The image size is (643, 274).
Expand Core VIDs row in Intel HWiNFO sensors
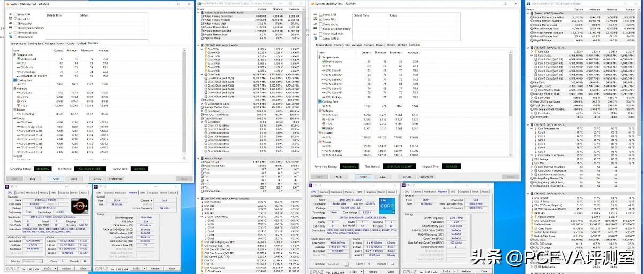[x=530, y=51]
